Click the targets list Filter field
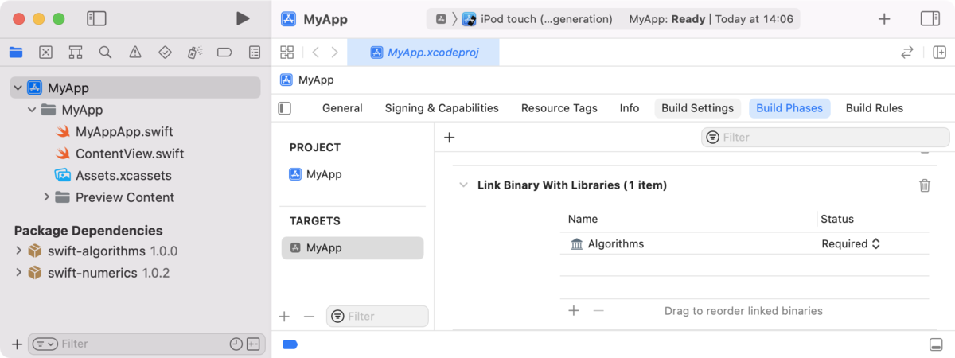 tap(378, 317)
